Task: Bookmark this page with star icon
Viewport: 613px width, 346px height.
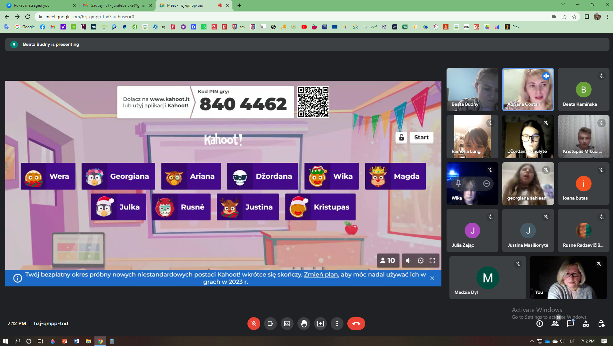Action: 574,17
